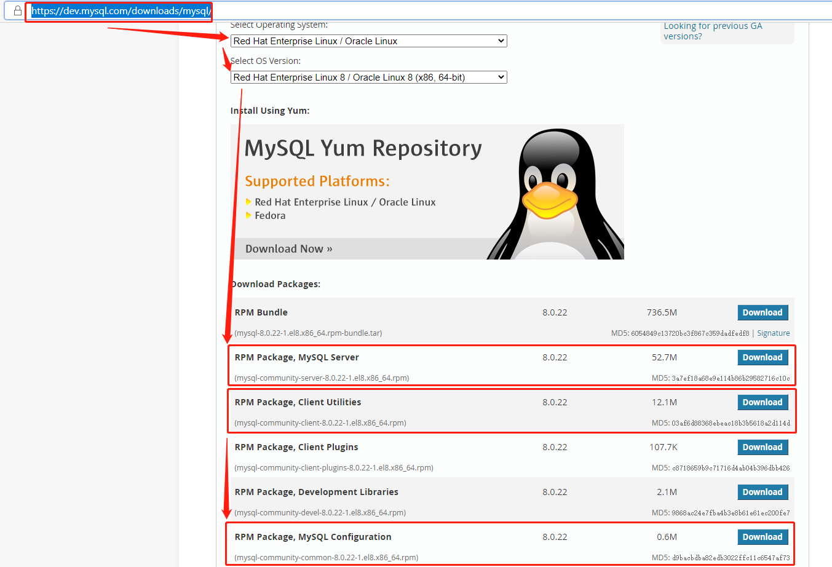The image size is (832, 567).
Task: Click the 'Install Using Yum:' heading
Action: point(270,111)
